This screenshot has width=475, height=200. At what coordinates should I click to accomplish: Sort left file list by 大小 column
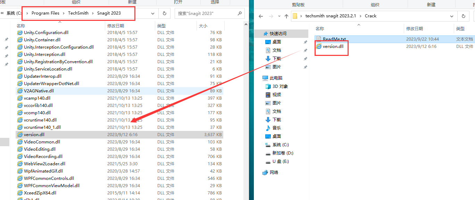203,26
